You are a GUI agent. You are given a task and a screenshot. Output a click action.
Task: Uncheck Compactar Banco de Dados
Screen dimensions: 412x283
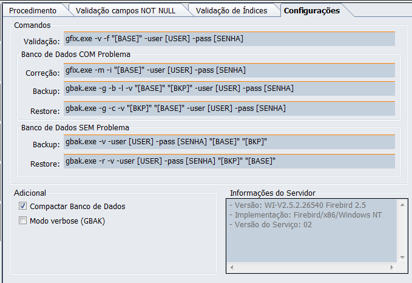[x=23, y=206]
